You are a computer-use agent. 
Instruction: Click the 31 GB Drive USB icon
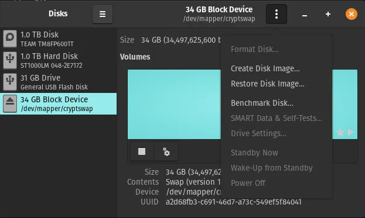[x=10, y=82]
